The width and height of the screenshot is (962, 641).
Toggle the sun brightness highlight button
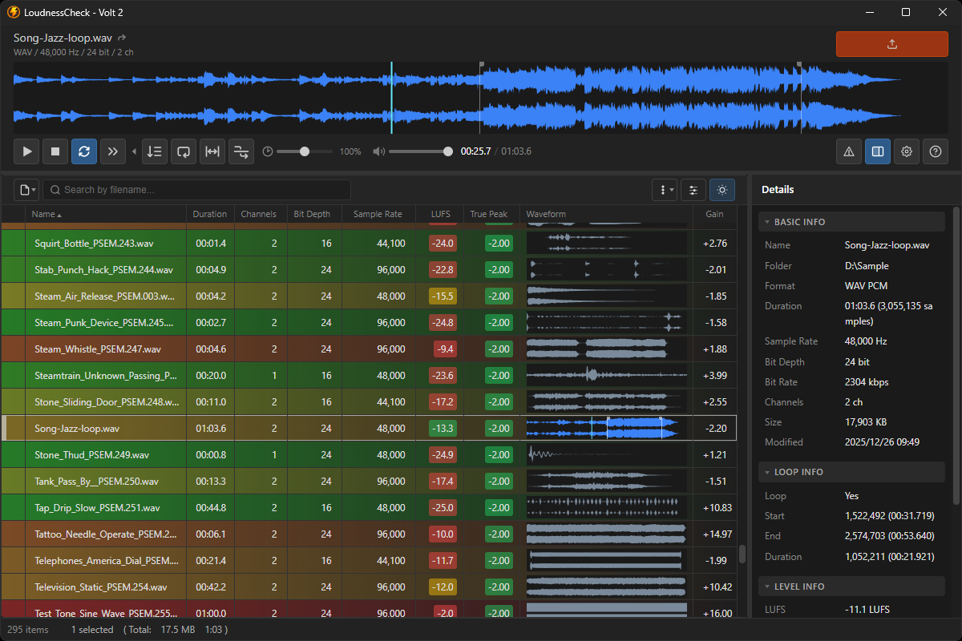(722, 190)
